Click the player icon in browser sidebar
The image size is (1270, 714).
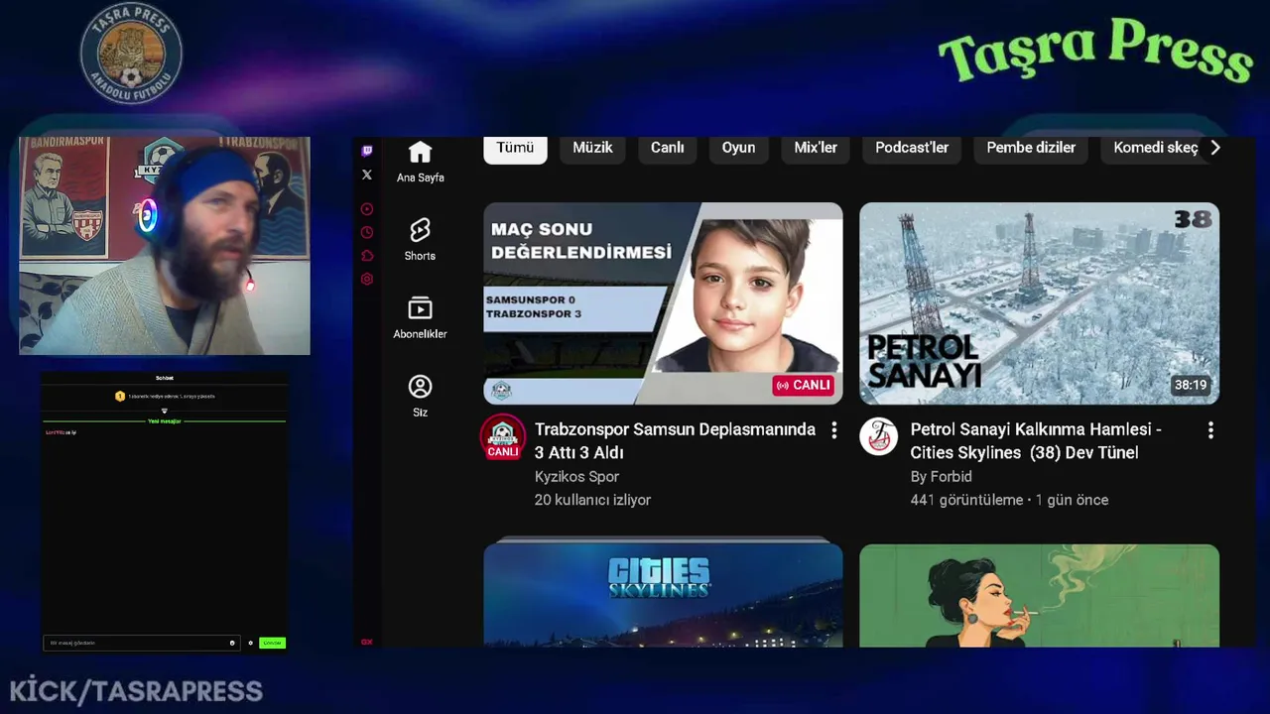pos(367,209)
